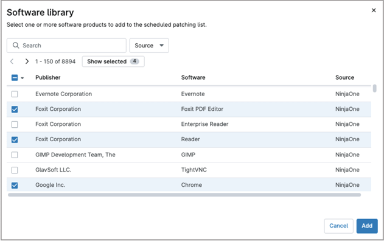The image size is (384, 241).
Task: Click the GIMP software name
Action: 188,155
